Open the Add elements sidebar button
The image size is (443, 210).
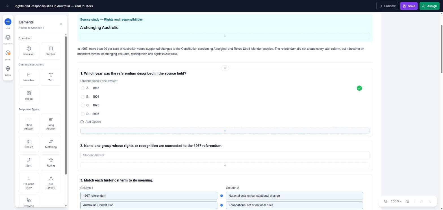pos(8,22)
